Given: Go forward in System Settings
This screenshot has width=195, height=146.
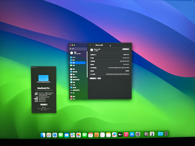Looking at the screenshot, I should tap(93, 45).
